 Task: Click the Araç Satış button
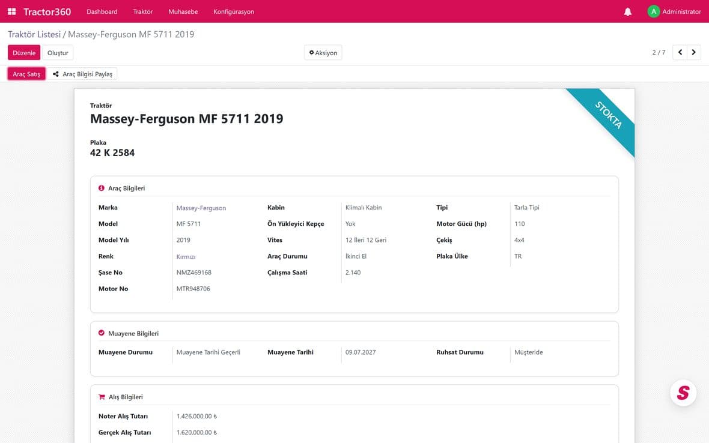click(x=26, y=74)
